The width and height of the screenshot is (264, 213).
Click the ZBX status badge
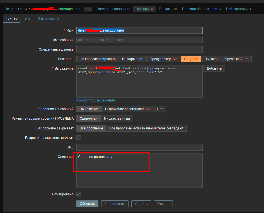(87, 9)
